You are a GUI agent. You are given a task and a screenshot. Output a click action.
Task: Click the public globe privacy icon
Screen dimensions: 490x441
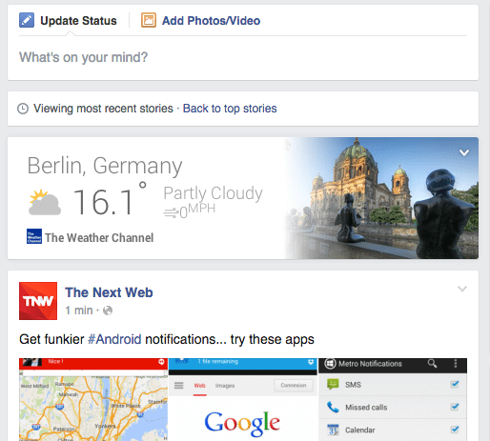pos(108,311)
